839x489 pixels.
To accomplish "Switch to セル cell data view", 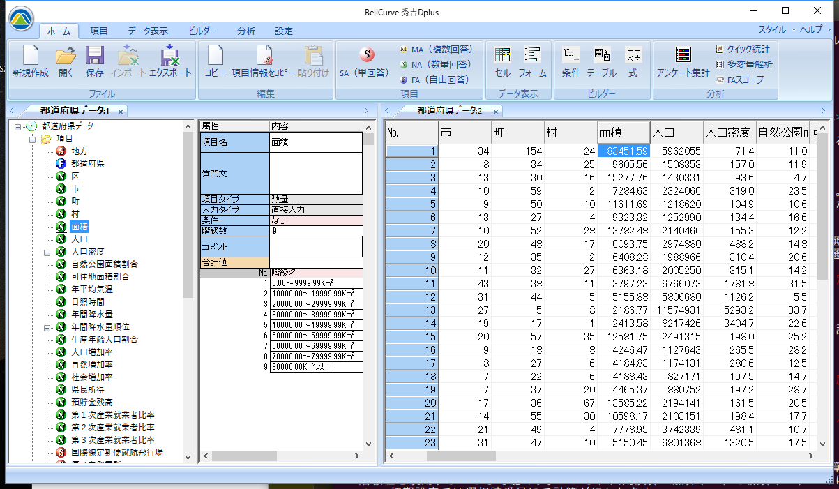I will [x=502, y=60].
